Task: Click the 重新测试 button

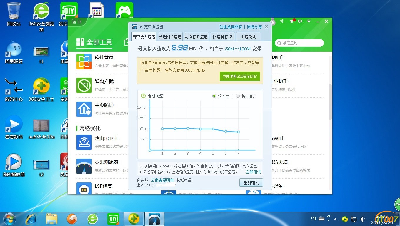Action: [251, 183]
